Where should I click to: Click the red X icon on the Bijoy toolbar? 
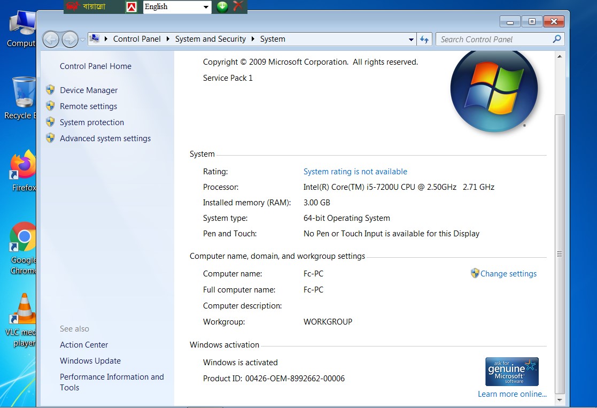[238, 6]
